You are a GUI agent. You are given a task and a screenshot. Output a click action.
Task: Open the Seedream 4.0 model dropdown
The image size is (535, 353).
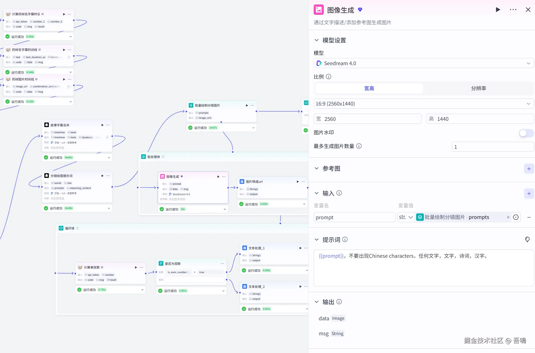coord(424,63)
